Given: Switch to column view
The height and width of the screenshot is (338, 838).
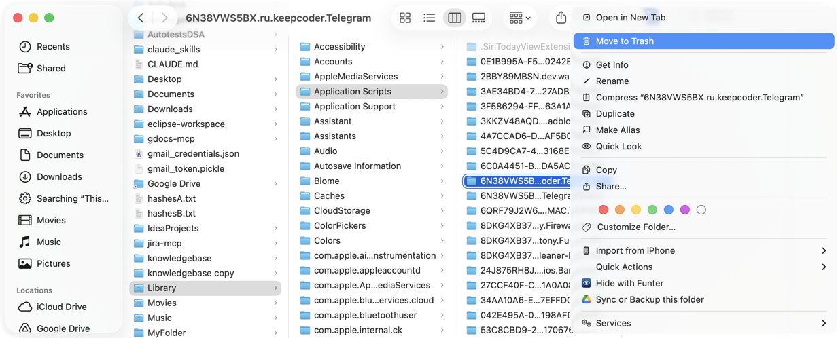Looking at the screenshot, I should [x=454, y=18].
